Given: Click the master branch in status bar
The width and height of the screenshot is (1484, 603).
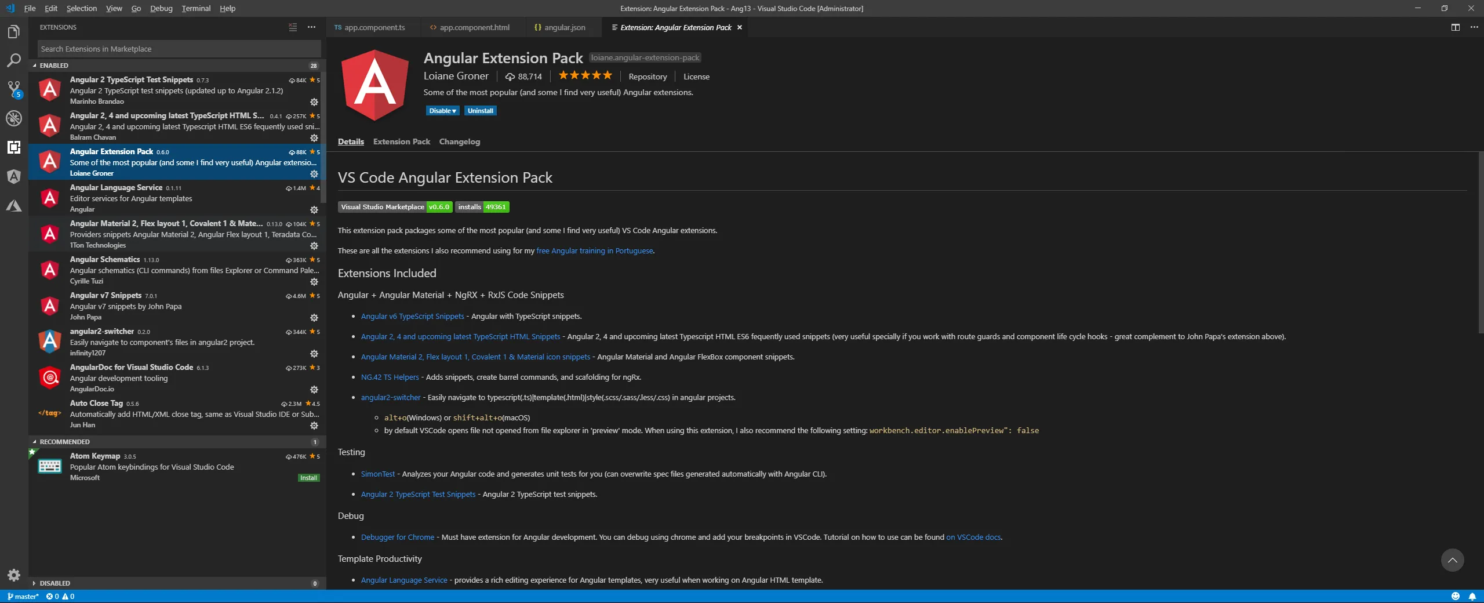Looking at the screenshot, I should (23, 596).
